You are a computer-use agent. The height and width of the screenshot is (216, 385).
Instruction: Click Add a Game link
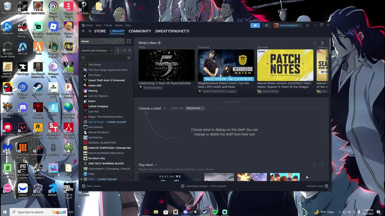pyautogui.click(x=94, y=186)
